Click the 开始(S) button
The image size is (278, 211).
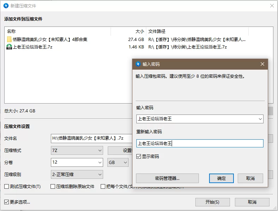tap(212, 202)
